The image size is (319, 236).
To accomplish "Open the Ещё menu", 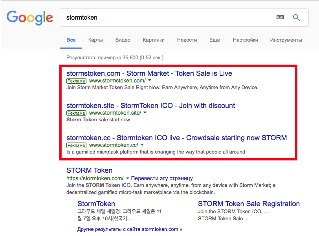I will pos(214,40).
